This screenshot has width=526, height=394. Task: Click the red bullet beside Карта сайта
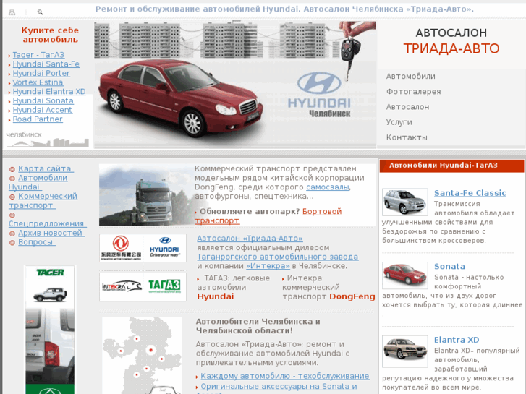[x=12, y=169]
